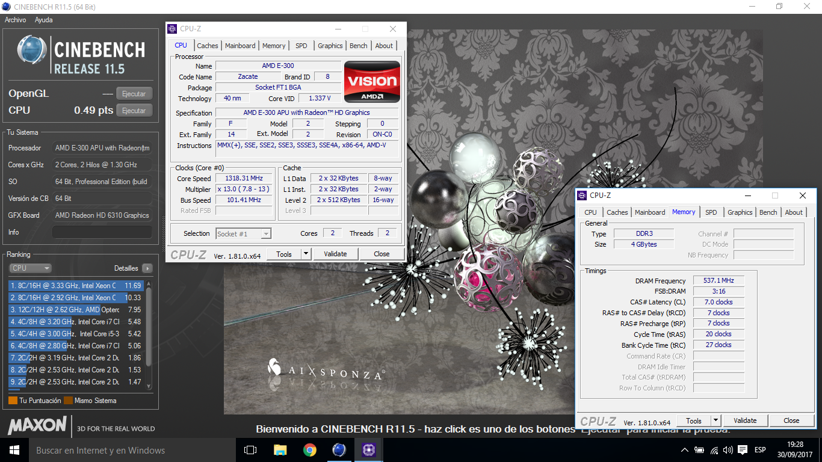Click Validate in first CPU-Z window
This screenshot has height=462, width=822.
pyautogui.click(x=335, y=254)
